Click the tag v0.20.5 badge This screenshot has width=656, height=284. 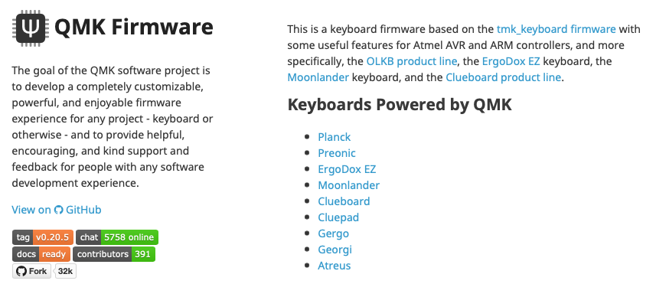click(43, 237)
